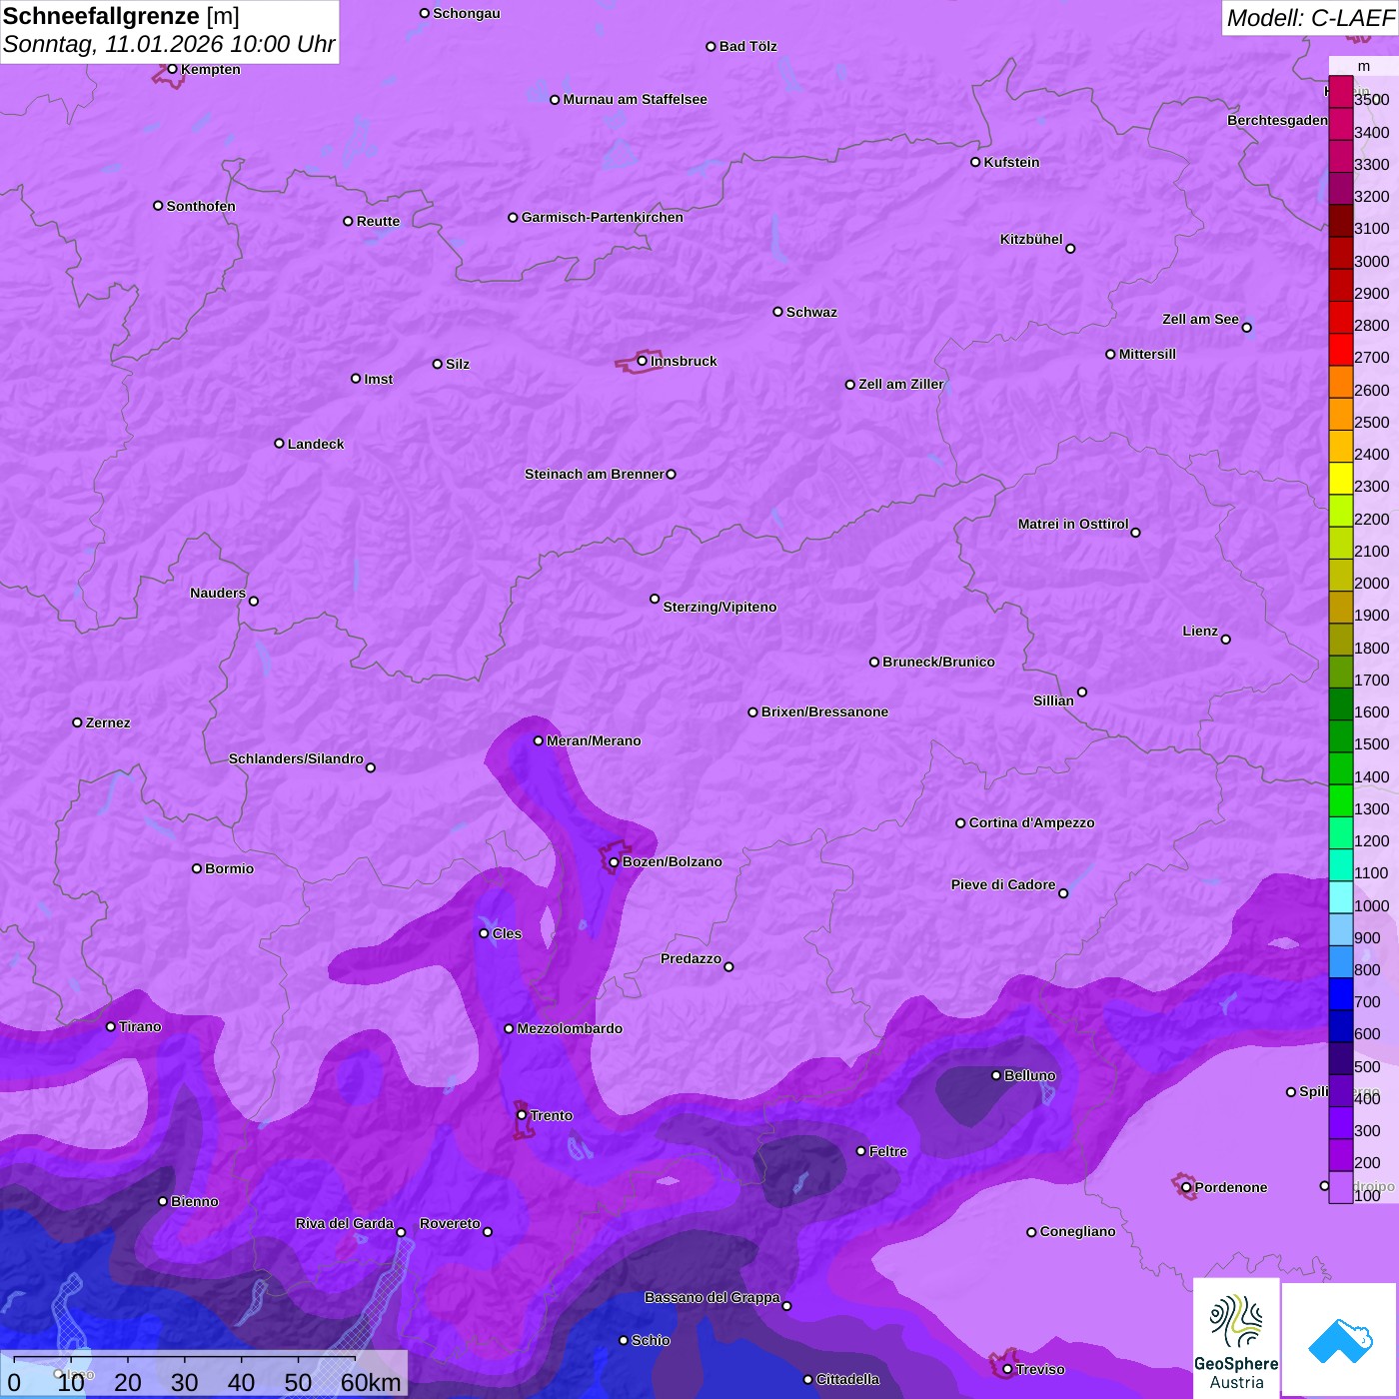This screenshot has height=1399, width=1399.
Task: Click the Meran/Merano marker dot
Action: [x=538, y=740]
